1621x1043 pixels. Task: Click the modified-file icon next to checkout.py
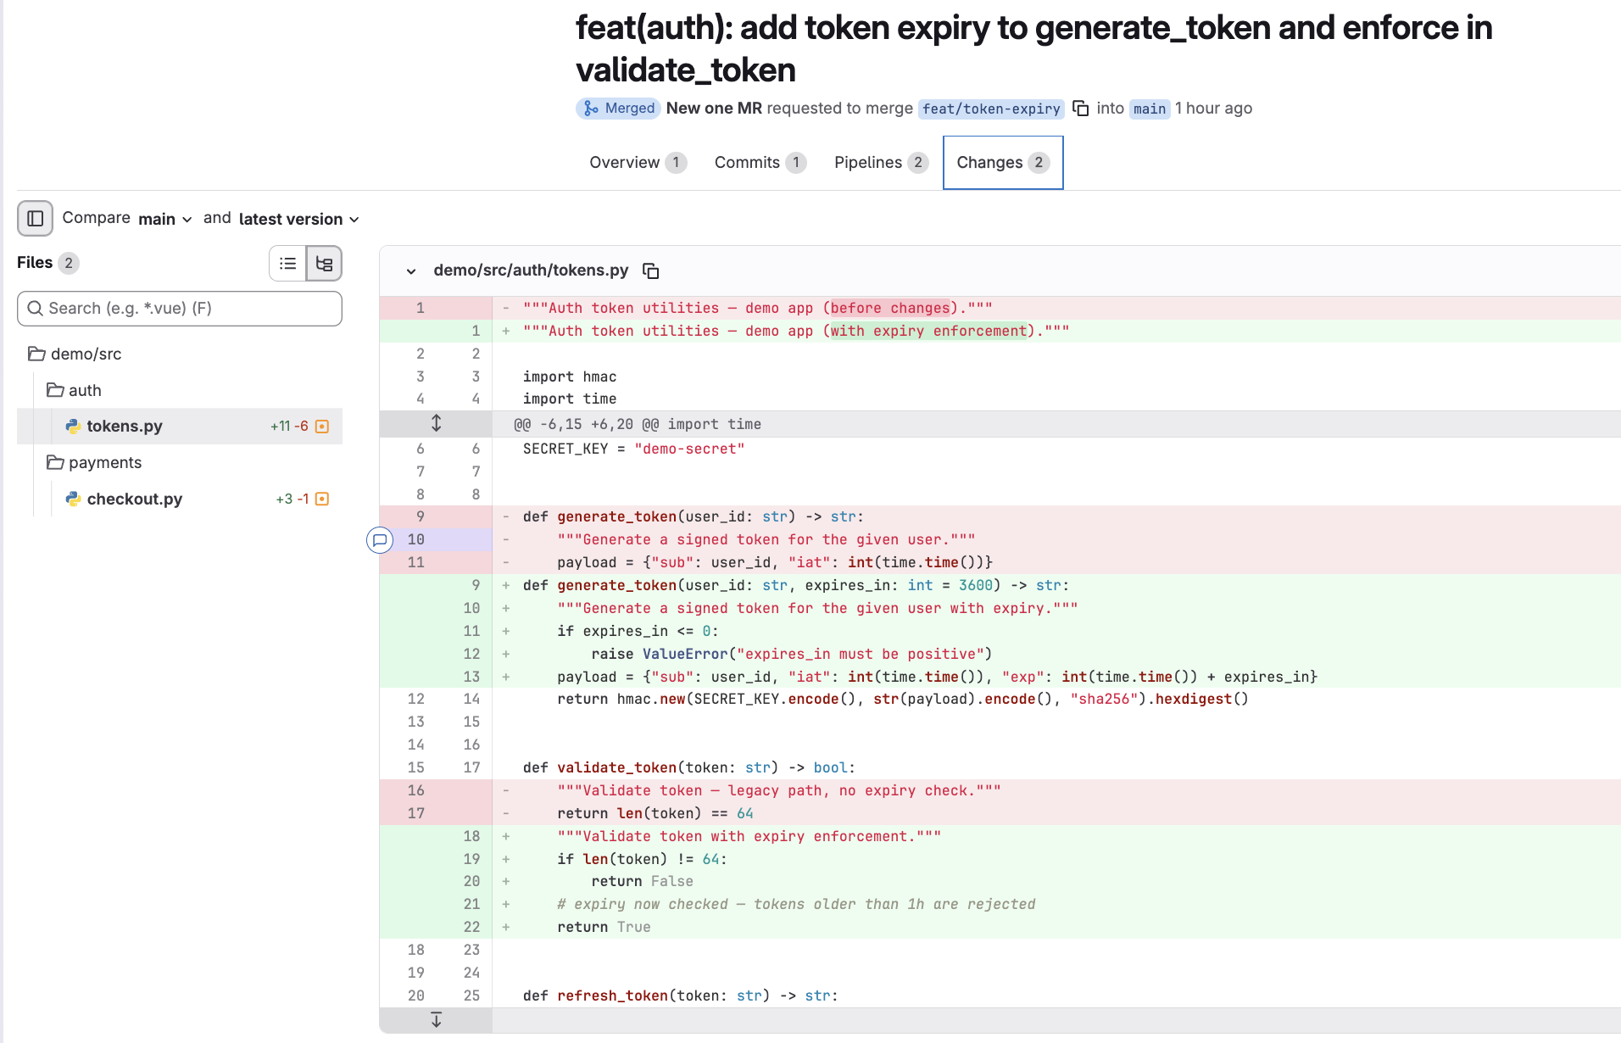322,499
